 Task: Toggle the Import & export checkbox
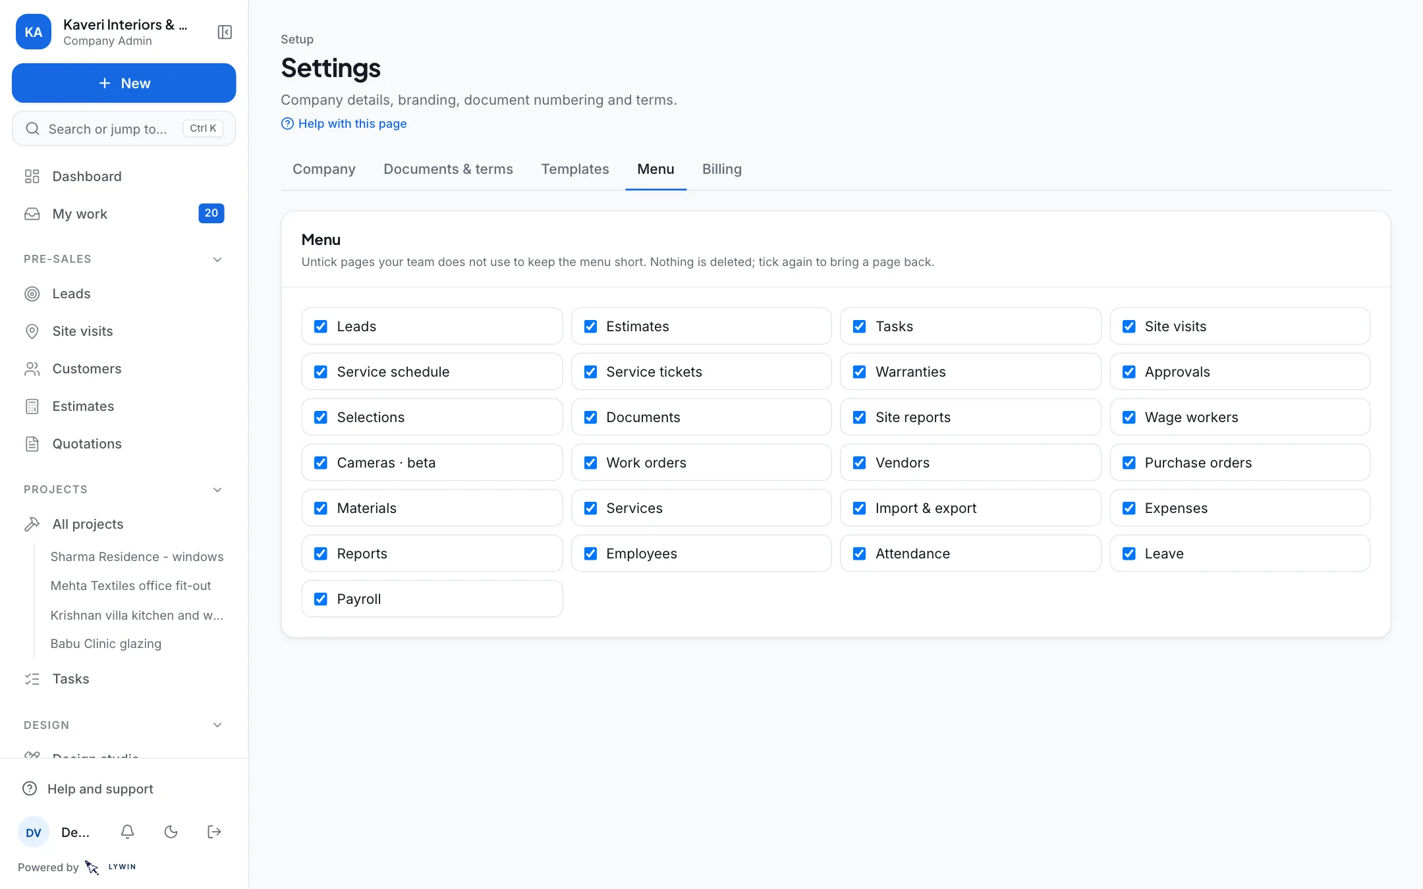click(x=859, y=508)
